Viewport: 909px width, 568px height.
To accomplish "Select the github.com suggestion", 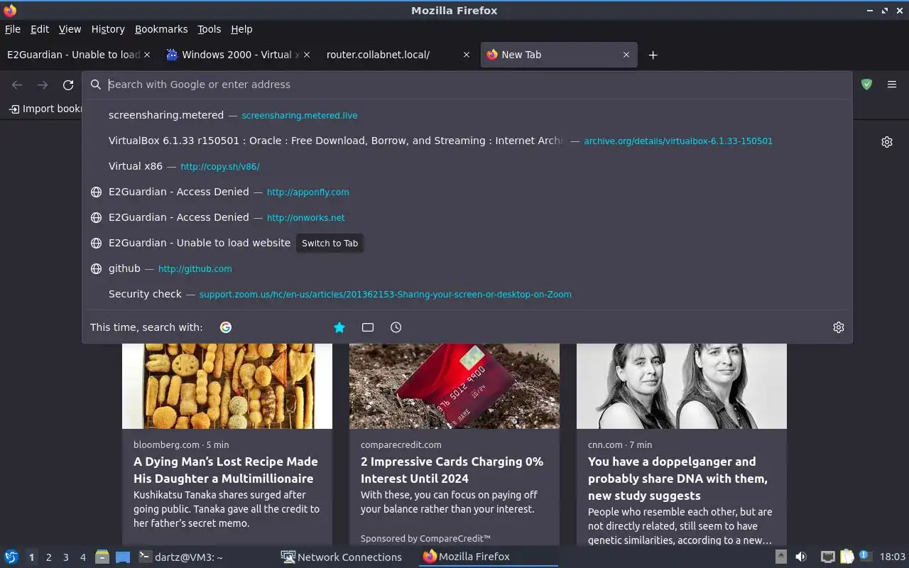I will tap(467, 268).
